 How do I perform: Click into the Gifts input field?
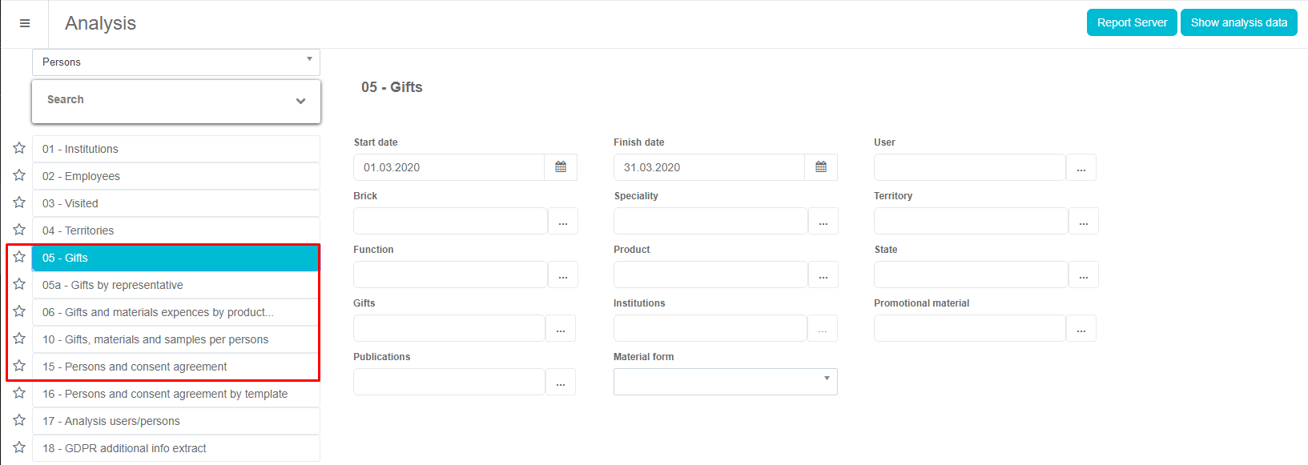click(x=449, y=328)
